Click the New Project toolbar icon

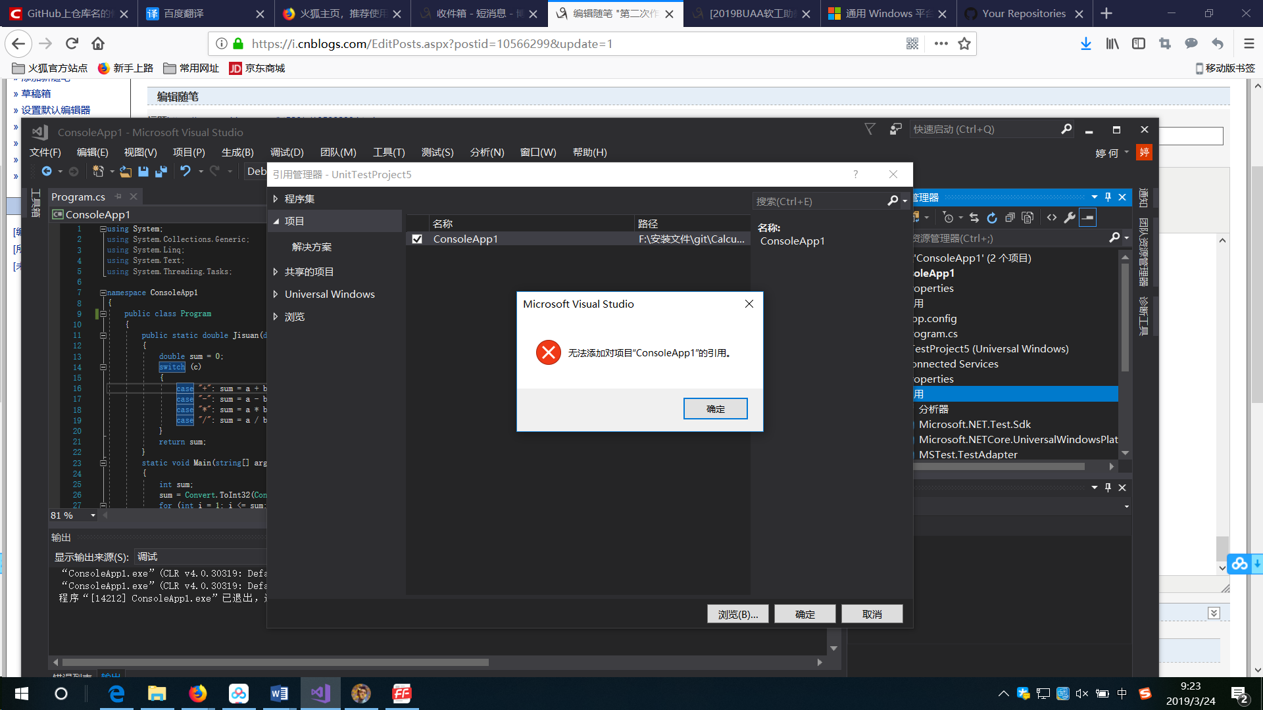click(x=98, y=172)
